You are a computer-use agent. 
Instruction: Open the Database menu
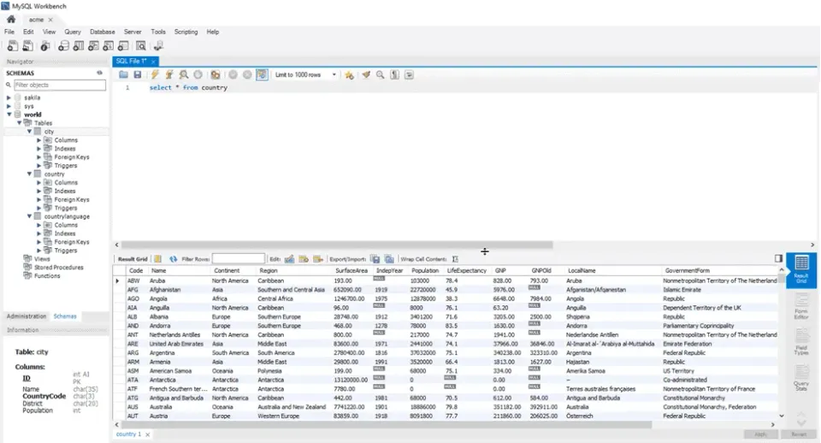tap(102, 32)
